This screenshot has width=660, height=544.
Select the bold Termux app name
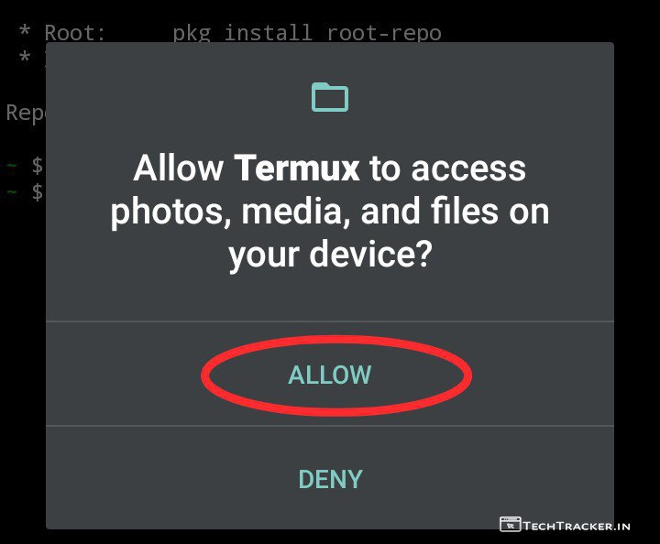click(297, 168)
